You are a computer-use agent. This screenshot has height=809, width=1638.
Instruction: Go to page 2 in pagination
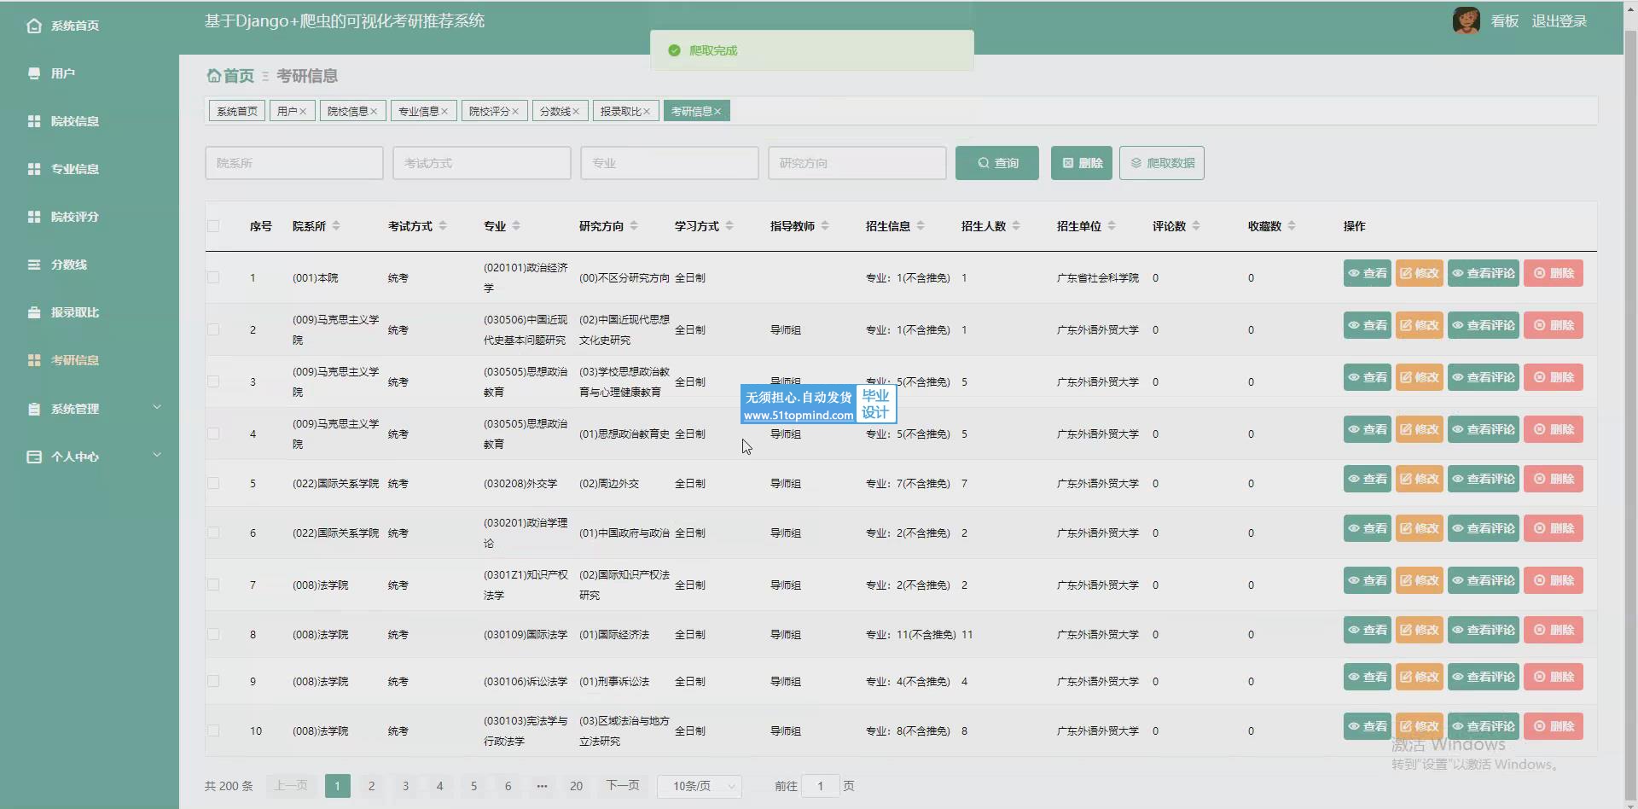coord(372,786)
